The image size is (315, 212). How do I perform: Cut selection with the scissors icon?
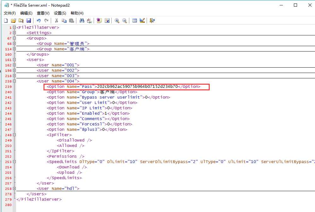(56, 21)
